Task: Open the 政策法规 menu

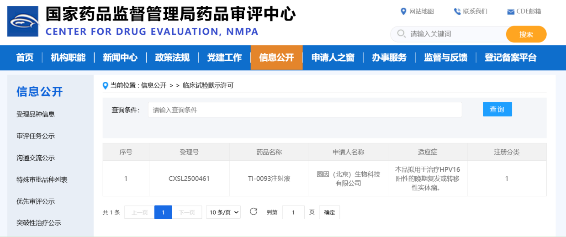Action: (172, 58)
